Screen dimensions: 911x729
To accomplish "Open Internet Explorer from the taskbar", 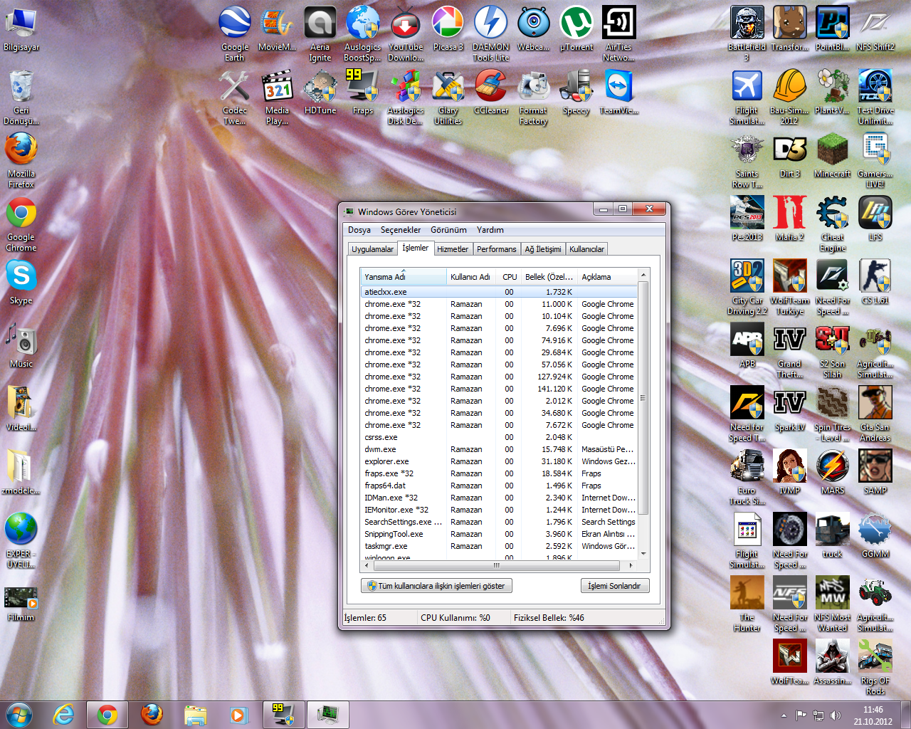I will pos(64,715).
